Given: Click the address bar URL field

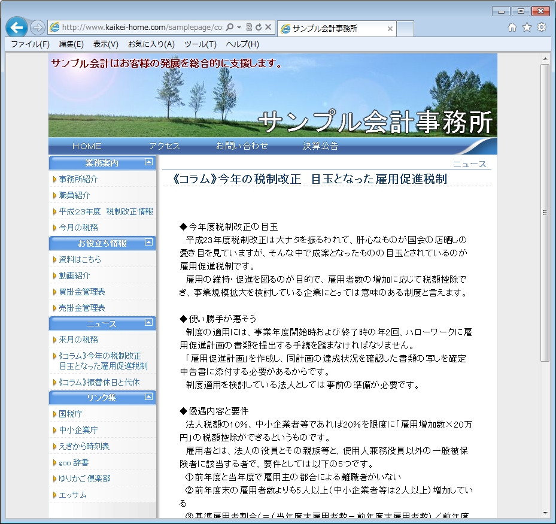Looking at the screenshot, I should point(142,28).
